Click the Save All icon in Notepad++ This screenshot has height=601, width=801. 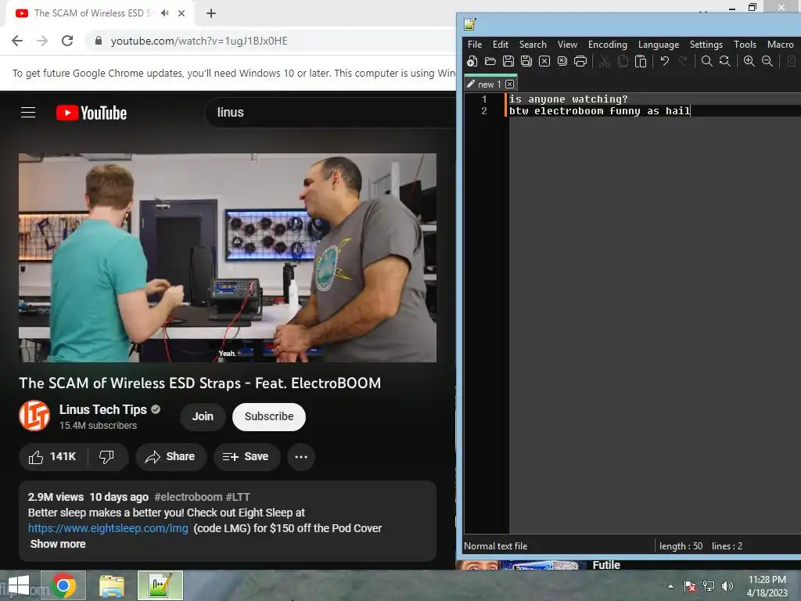click(526, 61)
